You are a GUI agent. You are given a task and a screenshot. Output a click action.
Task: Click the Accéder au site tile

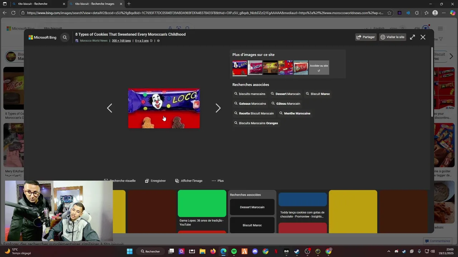click(x=319, y=67)
